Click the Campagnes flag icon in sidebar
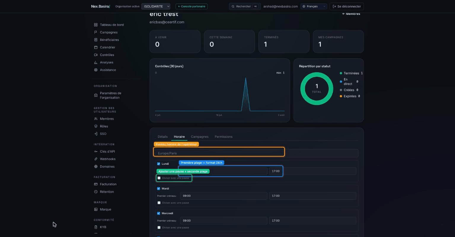This screenshot has width=455, height=237. 96,32
